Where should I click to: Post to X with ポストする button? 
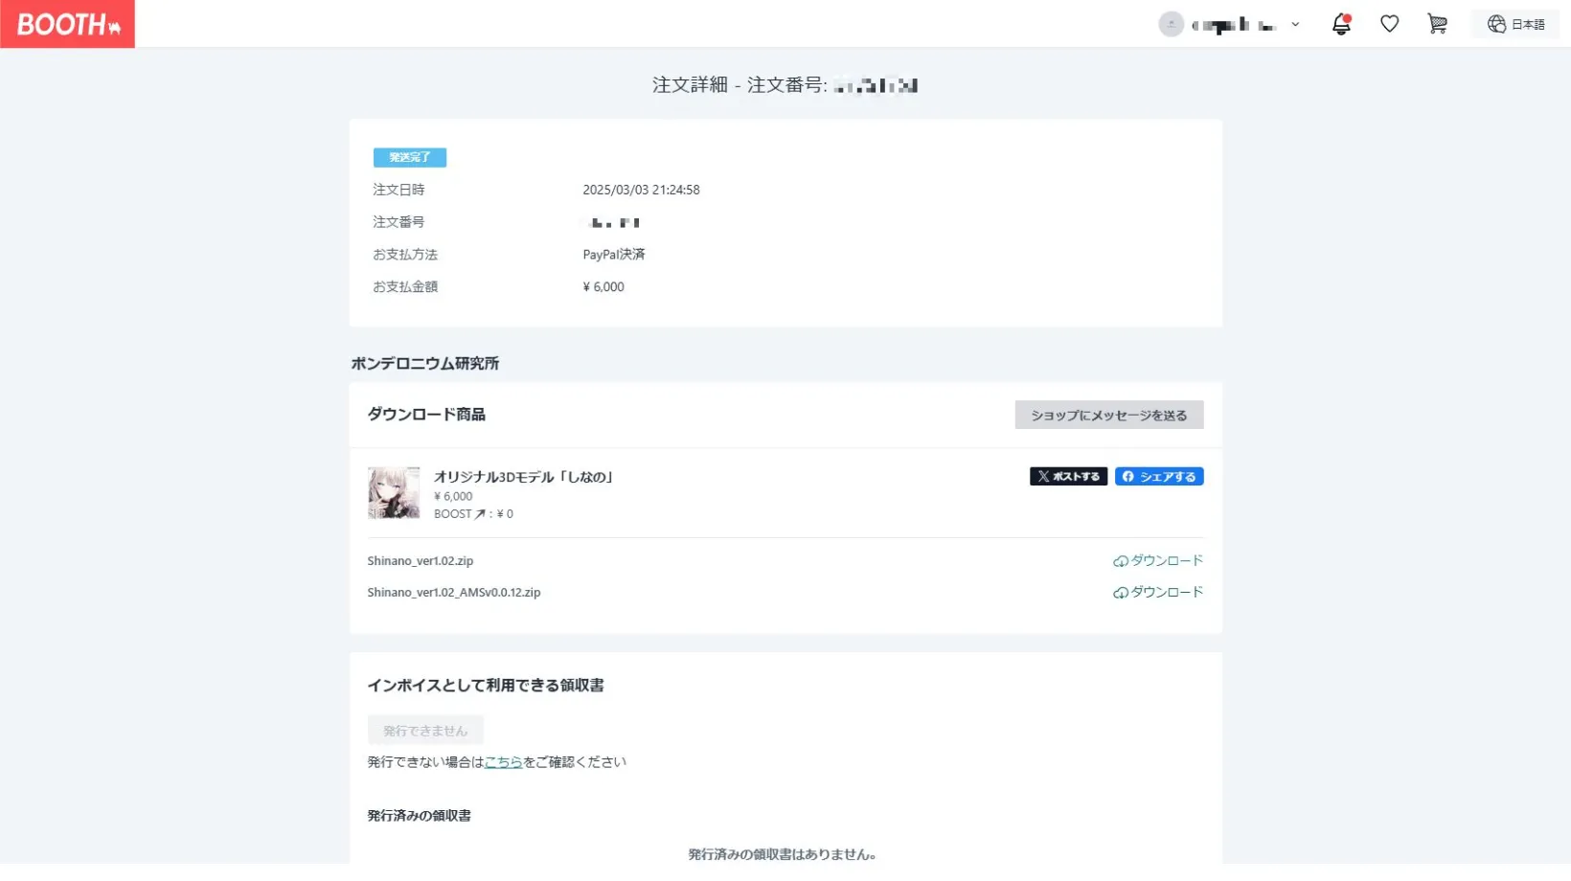(1068, 477)
